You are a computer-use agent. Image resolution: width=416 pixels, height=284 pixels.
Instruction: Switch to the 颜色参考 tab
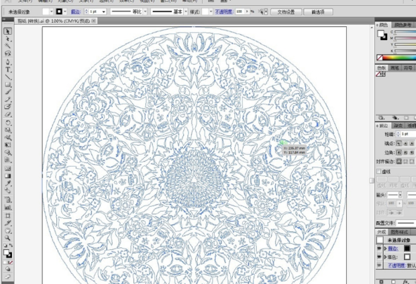(x=404, y=25)
